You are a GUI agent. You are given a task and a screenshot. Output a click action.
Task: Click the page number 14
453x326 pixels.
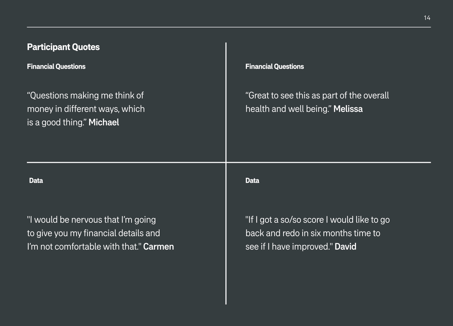[427, 18]
